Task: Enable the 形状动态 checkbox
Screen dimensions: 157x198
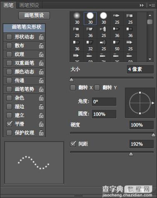Action: 9,37
